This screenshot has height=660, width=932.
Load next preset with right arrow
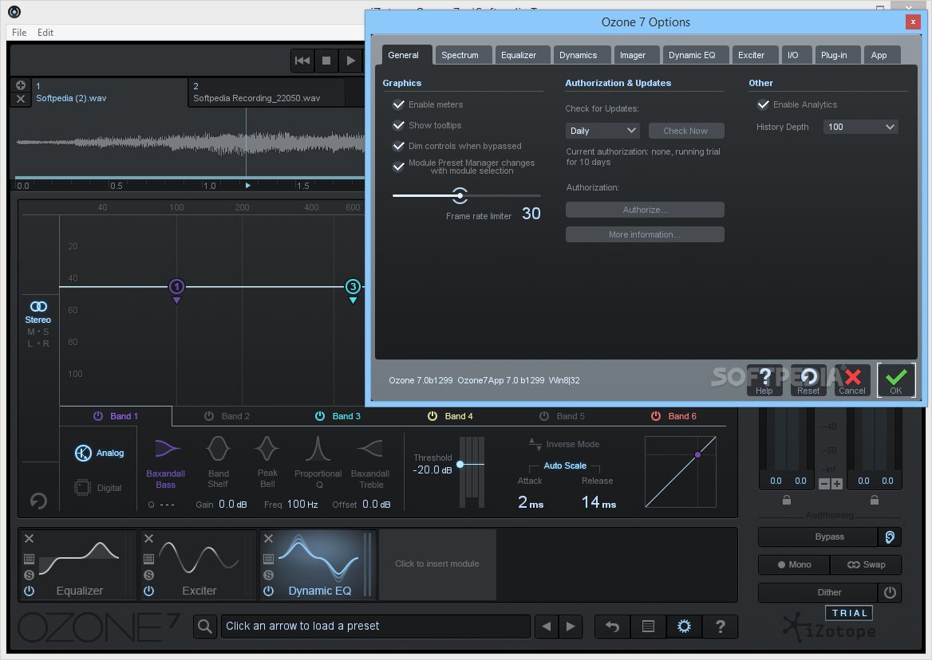(571, 627)
